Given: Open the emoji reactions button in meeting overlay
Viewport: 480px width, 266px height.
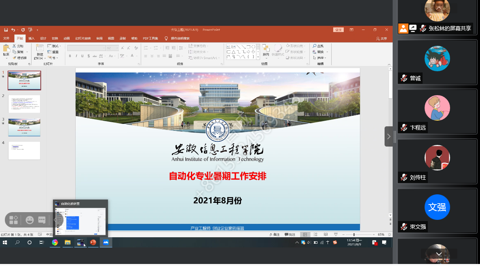Looking at the screenshot, I should pos(30,220).
